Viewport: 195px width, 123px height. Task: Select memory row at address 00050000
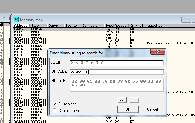[104, 40]
